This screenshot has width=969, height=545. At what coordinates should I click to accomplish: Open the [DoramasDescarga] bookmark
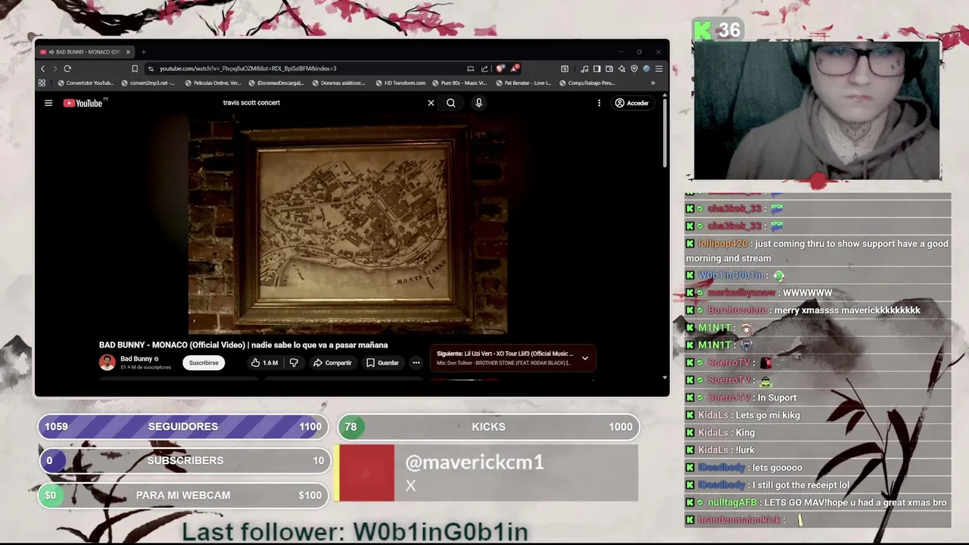click(x=276, y=83)
